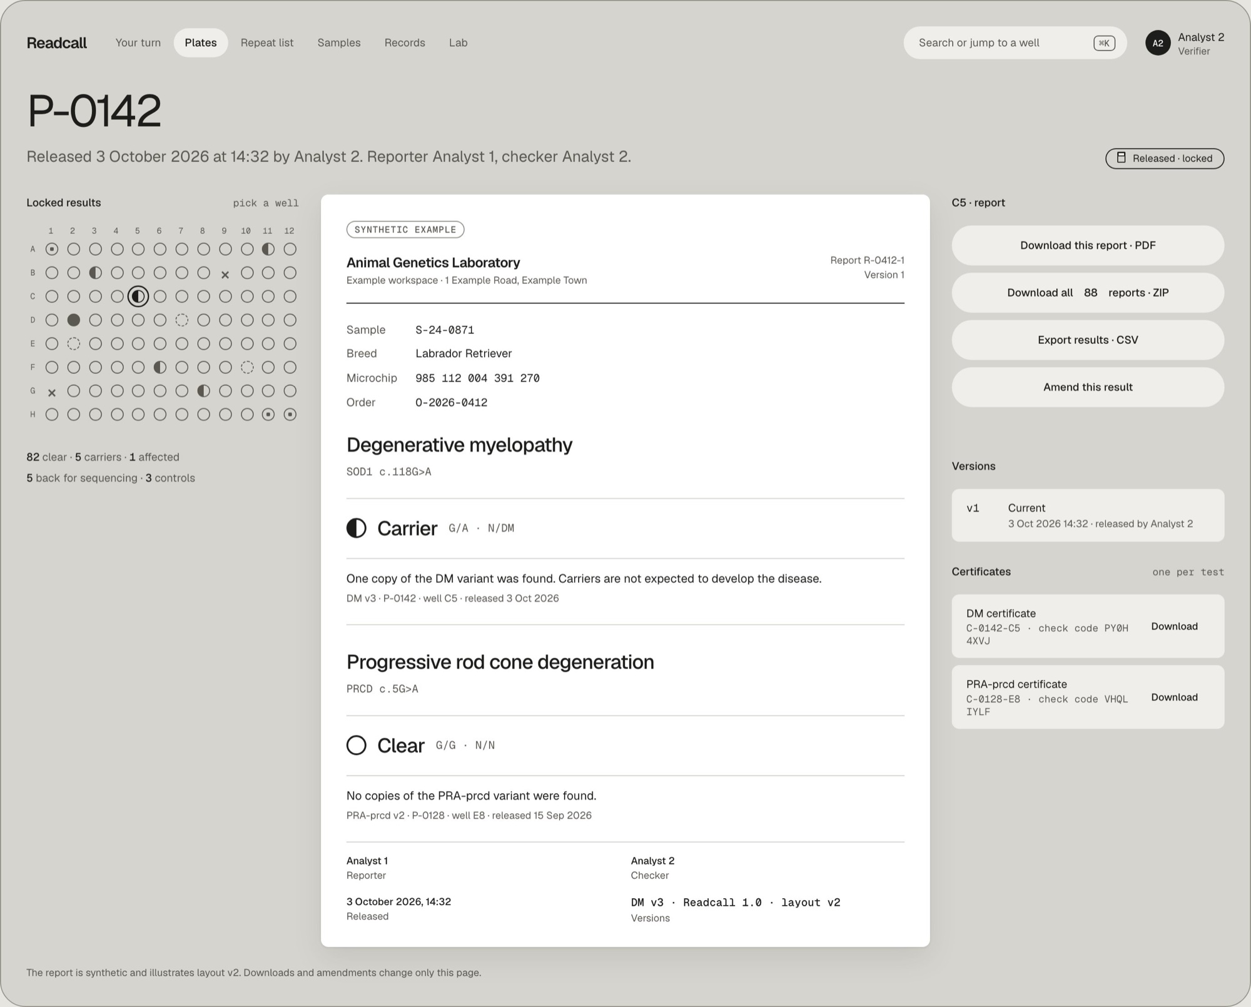
Task: Click the microchip number 985 112 004 391 270
Action: pyautogui.click(x=477, y=378)
